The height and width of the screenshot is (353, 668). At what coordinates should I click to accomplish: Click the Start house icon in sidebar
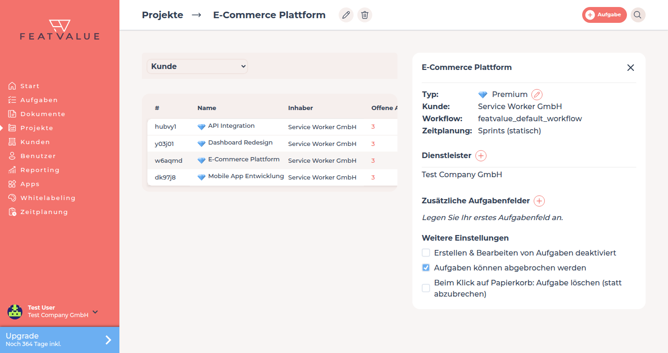click(12, 86)
